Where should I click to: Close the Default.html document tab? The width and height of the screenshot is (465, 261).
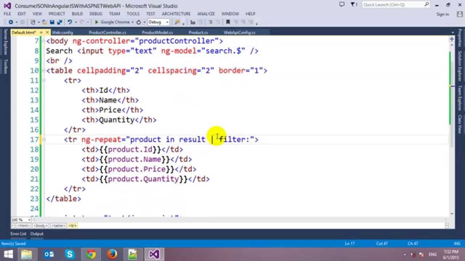click(x=47, y=33)
